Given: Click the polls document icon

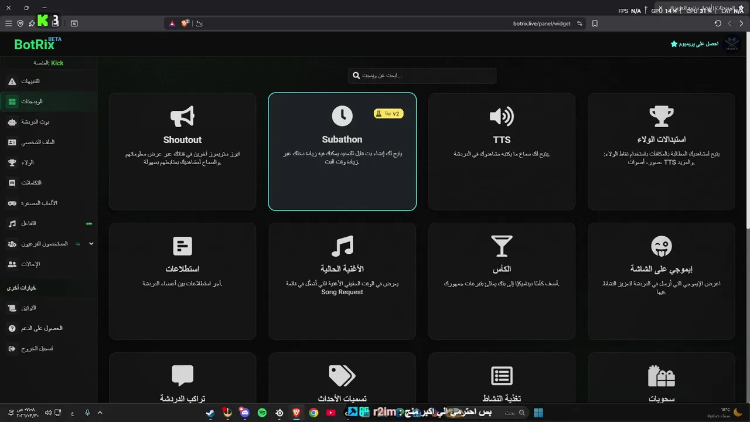Looking at the screenshot, I should 182,246.
